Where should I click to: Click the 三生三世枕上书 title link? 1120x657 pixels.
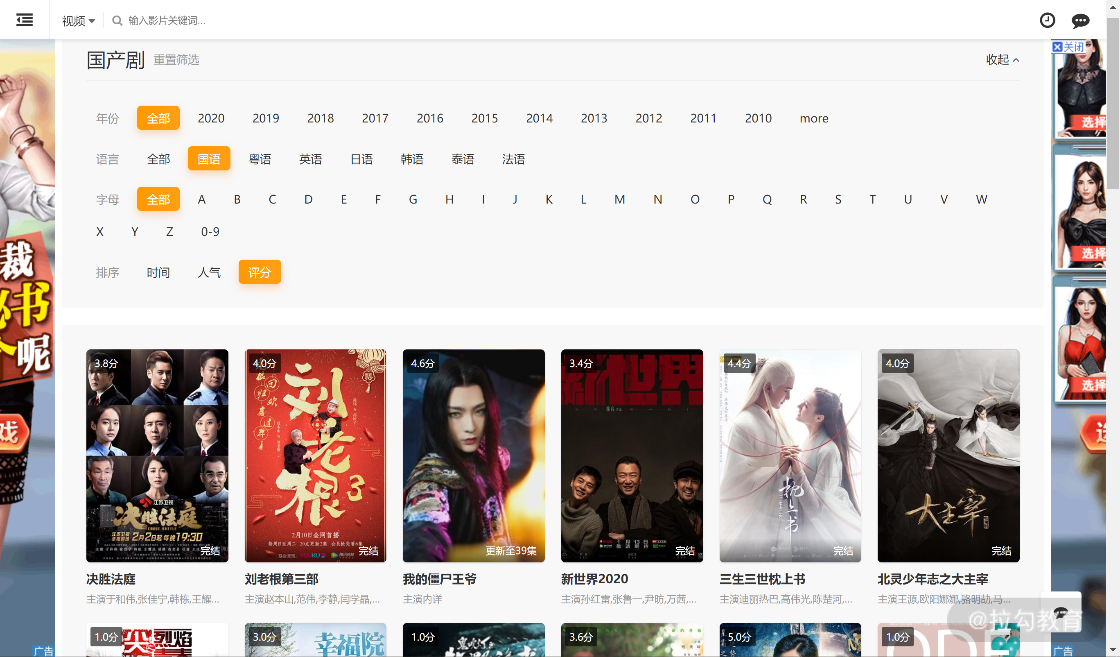coord(762,579)
